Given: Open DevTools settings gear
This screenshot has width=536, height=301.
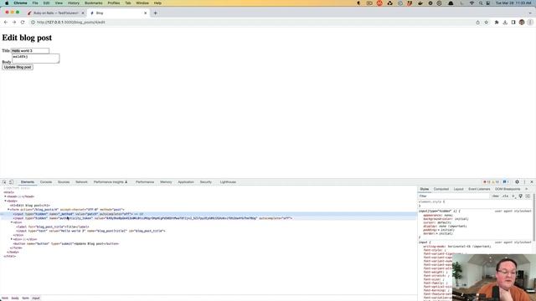Looking at the screenshot, I should coord(517,182).
